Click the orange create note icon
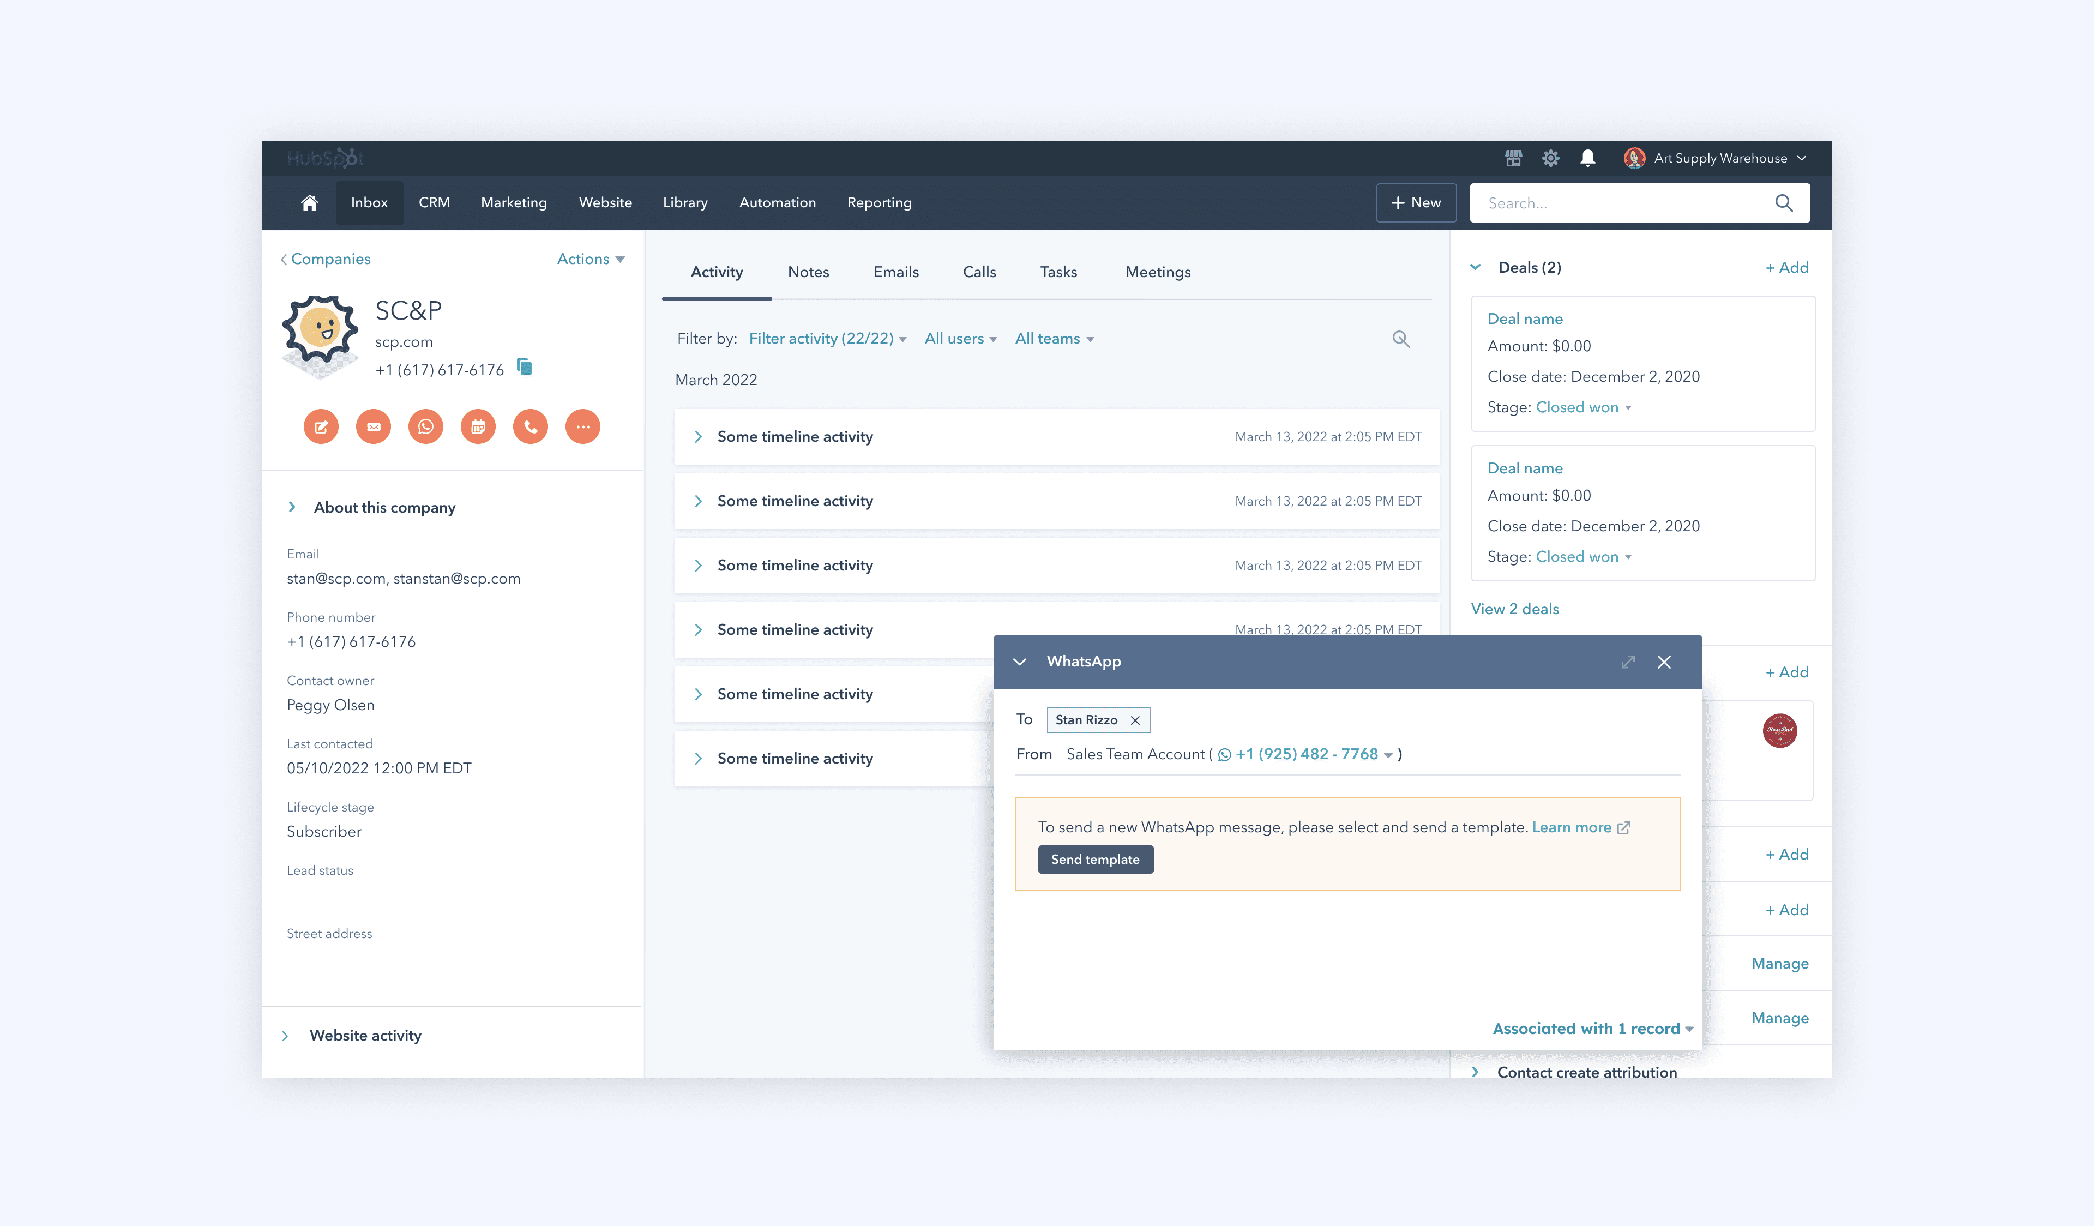 [x=321, y=427]
